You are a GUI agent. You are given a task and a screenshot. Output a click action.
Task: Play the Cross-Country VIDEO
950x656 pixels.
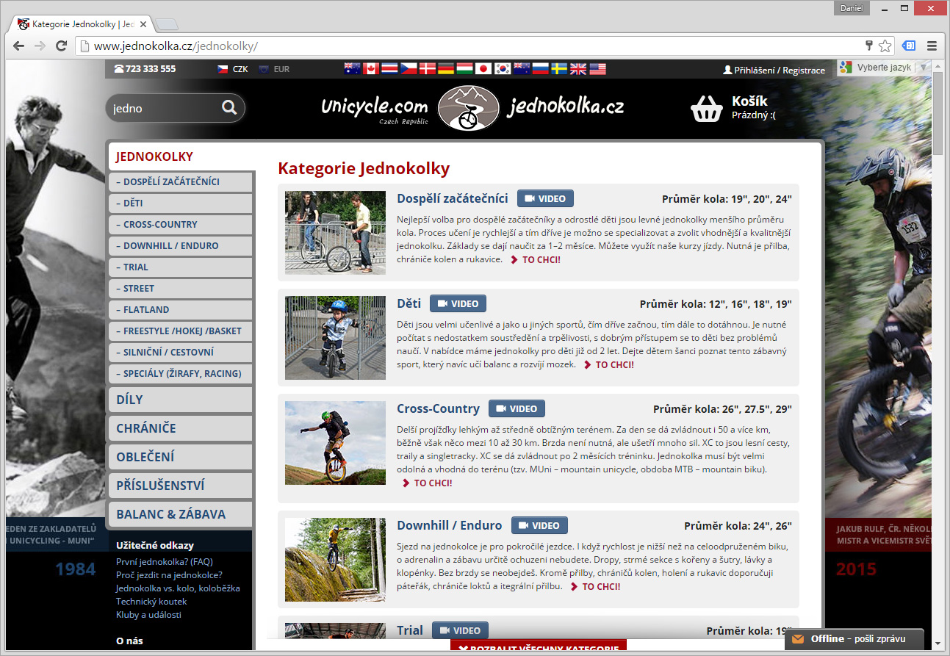click(517, 408)
